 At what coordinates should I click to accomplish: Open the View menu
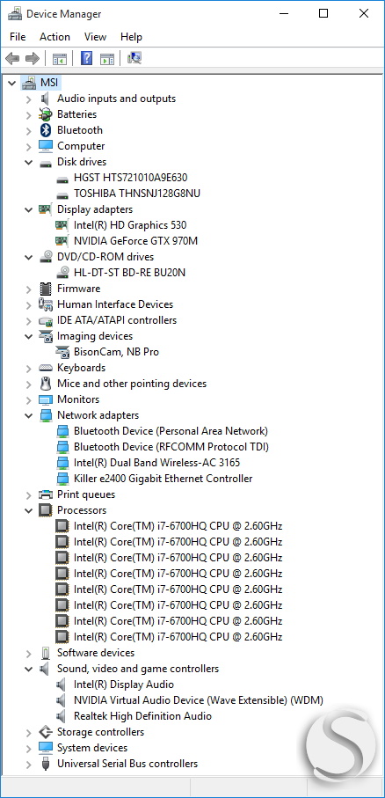95,37
